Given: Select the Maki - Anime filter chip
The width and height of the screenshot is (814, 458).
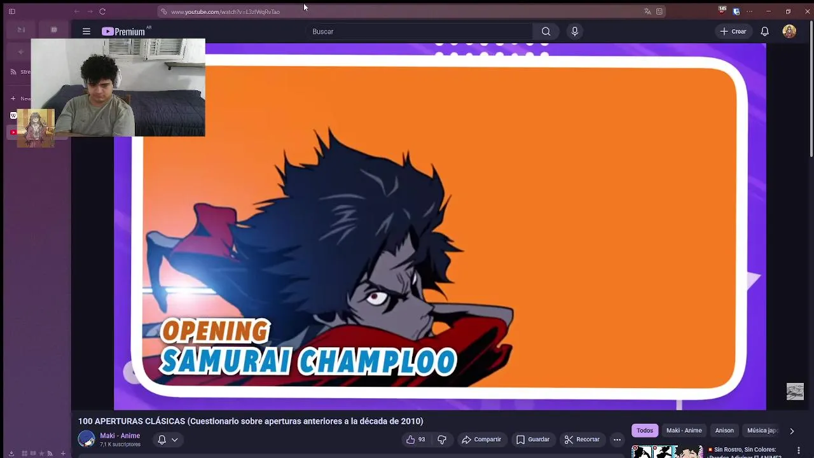Looking at the screenshot, I should (684, 431).
